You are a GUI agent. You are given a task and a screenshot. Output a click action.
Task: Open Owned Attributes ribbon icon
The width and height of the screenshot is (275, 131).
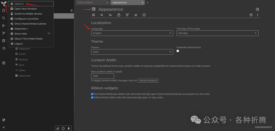tap(102, 15)
